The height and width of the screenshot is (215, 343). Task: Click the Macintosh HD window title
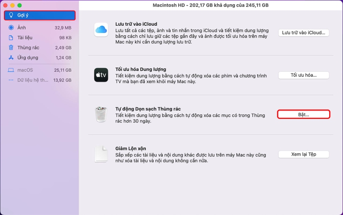coord(211,5)
